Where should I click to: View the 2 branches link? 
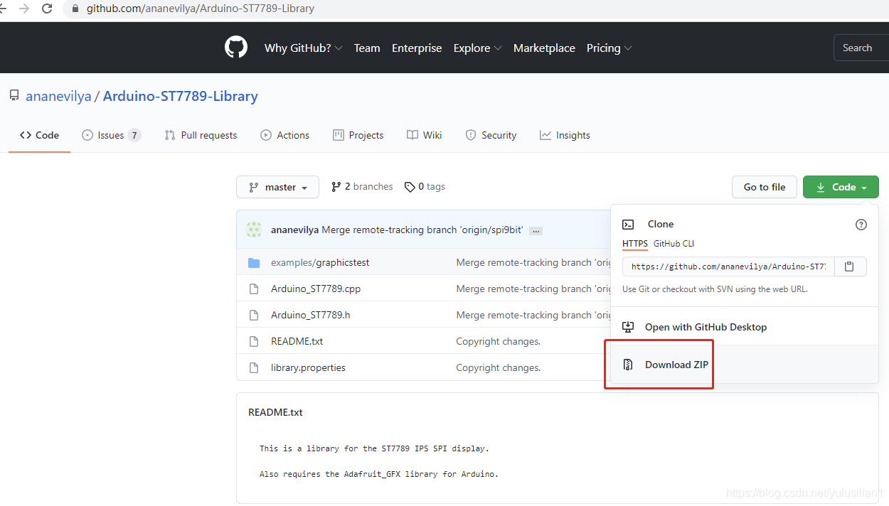362,187
